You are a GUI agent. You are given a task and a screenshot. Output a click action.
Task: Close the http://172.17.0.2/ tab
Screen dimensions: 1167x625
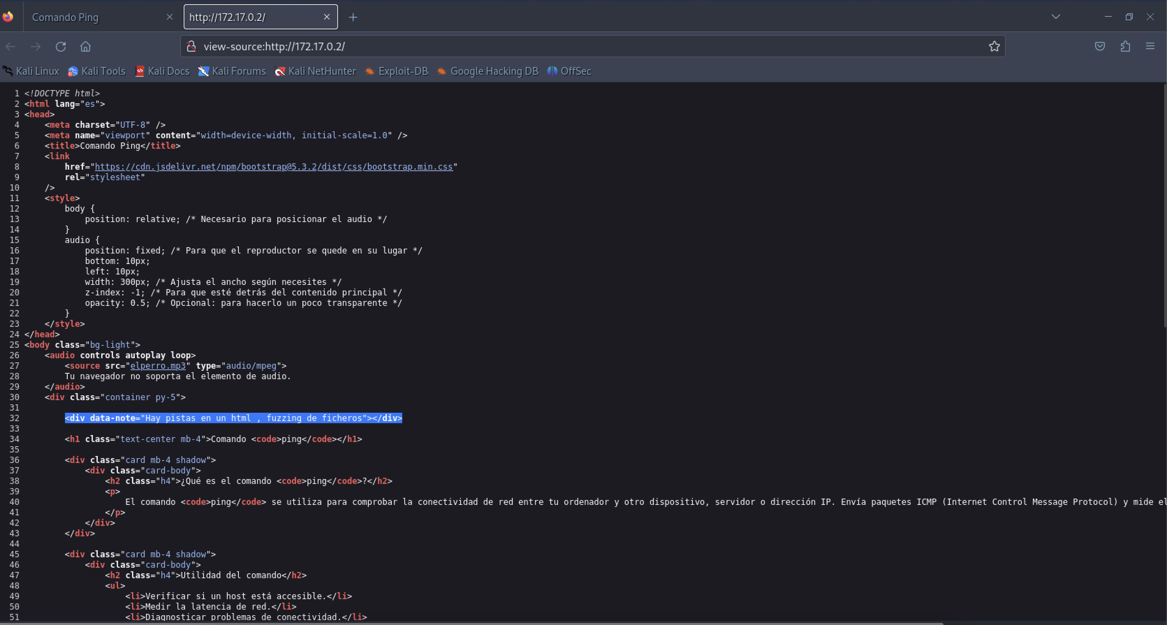point(326,17)
